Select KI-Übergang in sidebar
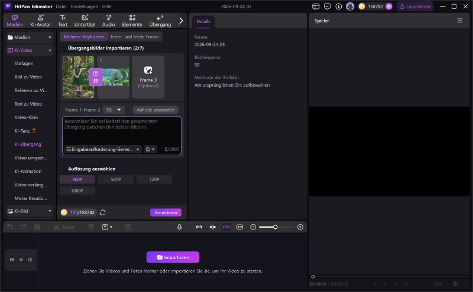 [x=28, y=144]
